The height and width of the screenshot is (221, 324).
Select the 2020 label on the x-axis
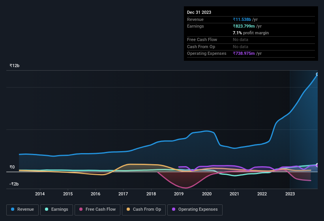pos(206,194)
